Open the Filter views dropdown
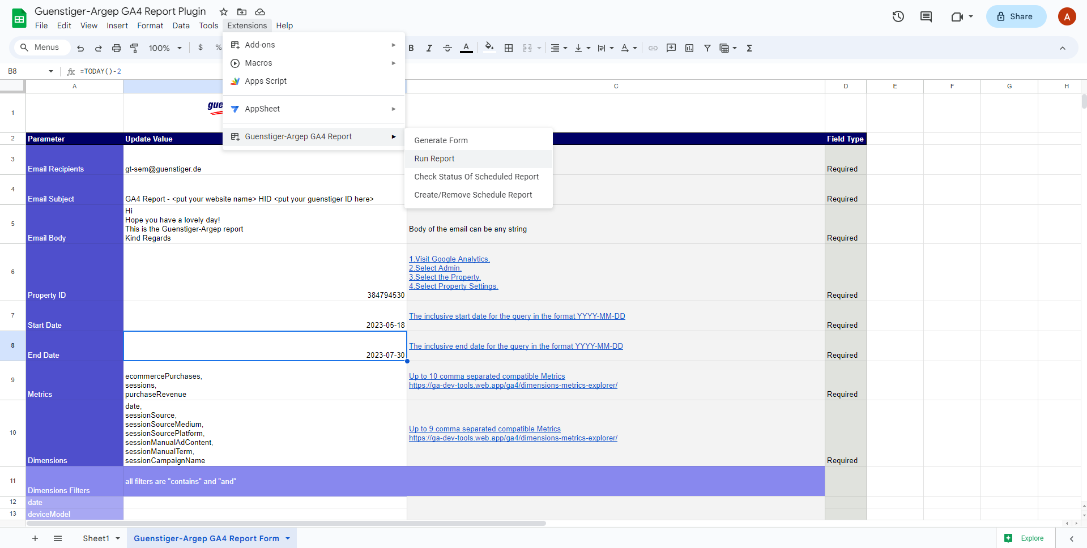Viewport: 1087px width, 548px height. pos(728,48)
